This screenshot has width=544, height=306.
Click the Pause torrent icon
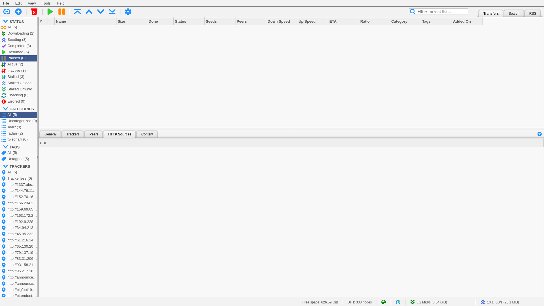pyautogui.click(x=62, y=12)
